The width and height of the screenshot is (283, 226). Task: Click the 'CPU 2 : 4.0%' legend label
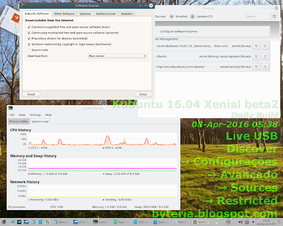(x=112, y=148)
